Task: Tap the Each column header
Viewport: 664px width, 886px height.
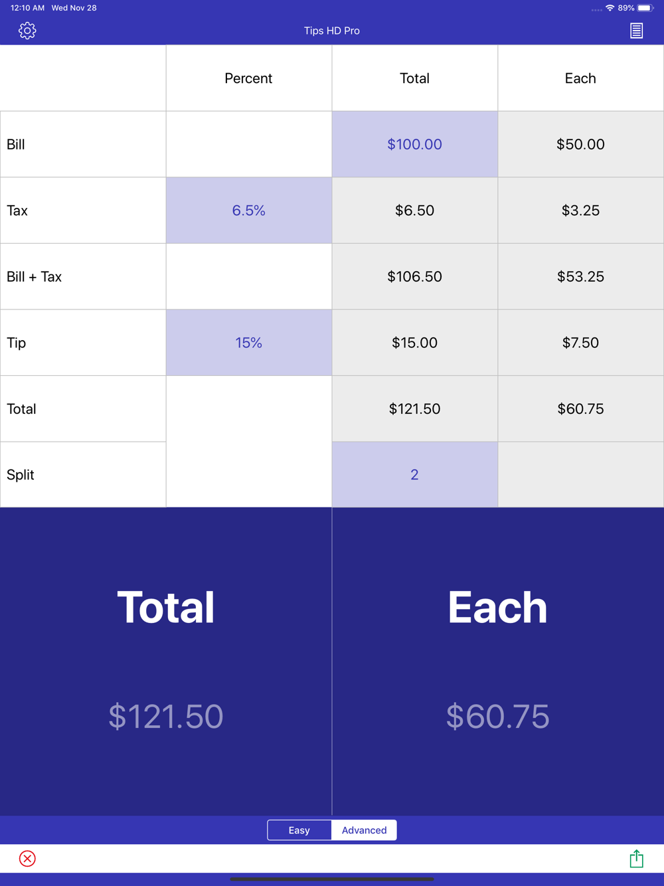Action: [581, 78]
